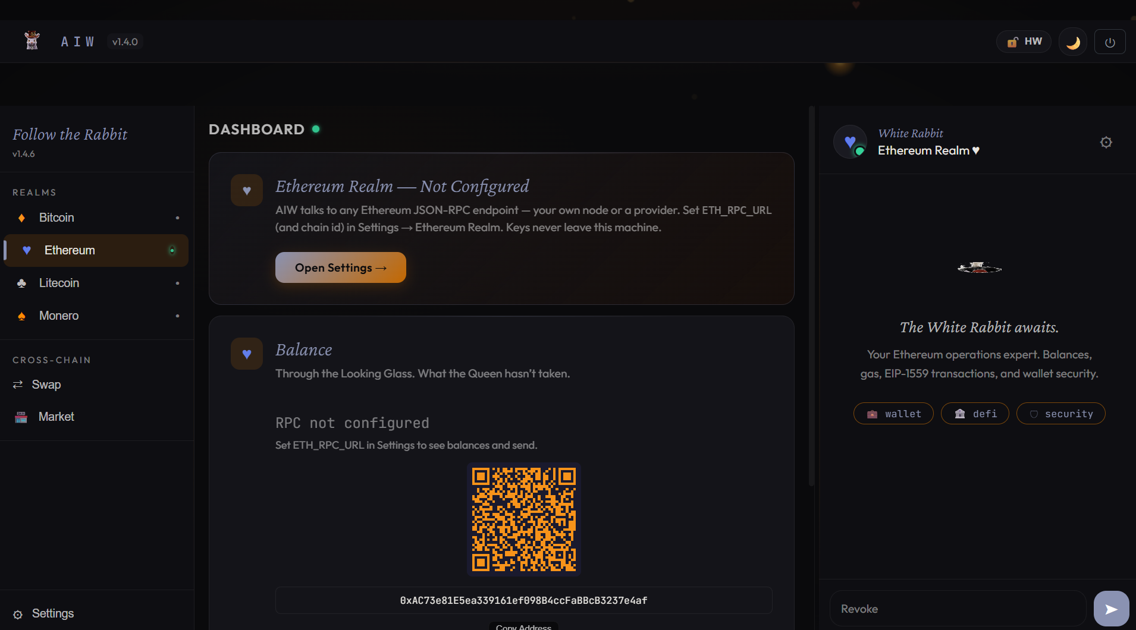Click the v1.4.0 version badge
The image size is (1136, 630).
(125, 42)
